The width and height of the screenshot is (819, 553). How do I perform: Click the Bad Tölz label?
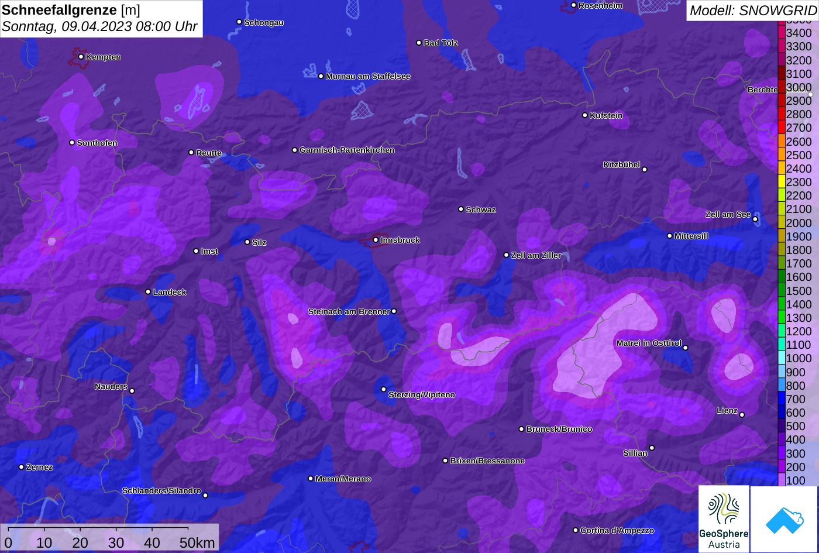(441, 43)
